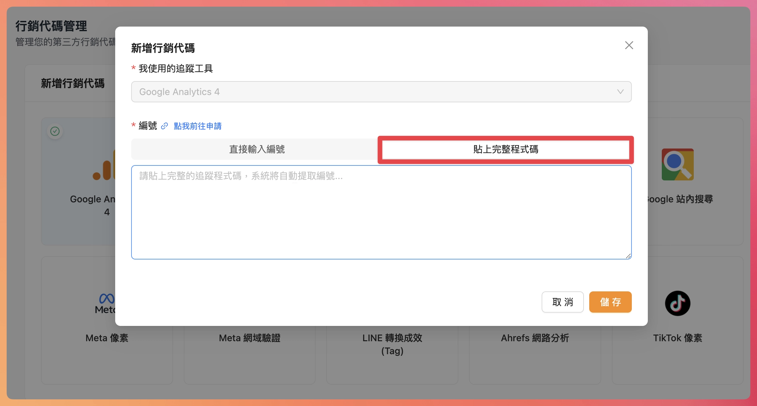
Task: Switch to 直接輸入編號 tab
Action: [257, 149]
